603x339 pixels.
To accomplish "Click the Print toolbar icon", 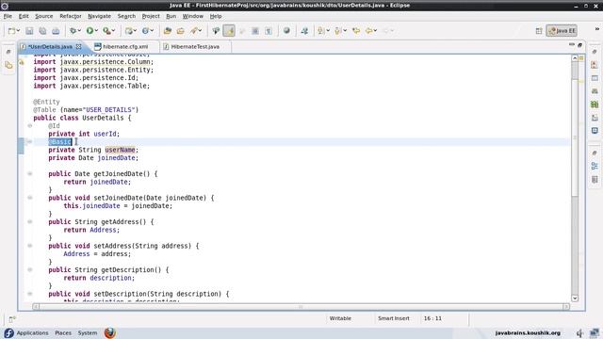I will click(x=56, y=31).
